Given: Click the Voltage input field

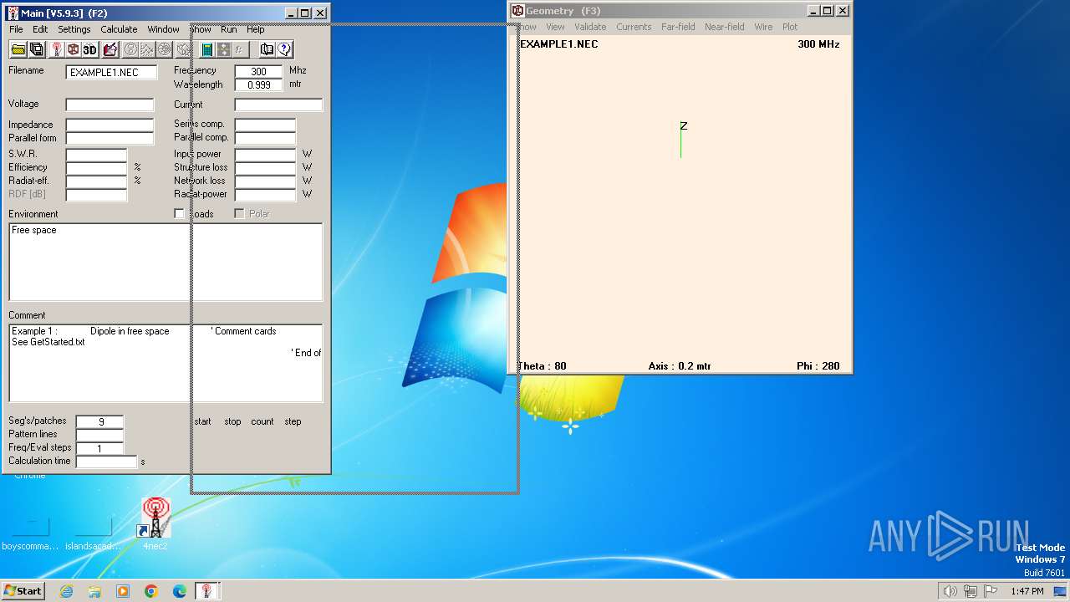Looking at the screenshot, I should 110,105.
